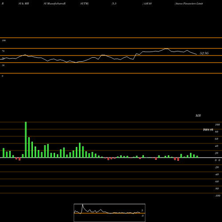Click the Aavas Financiers company name

[189, 4]
